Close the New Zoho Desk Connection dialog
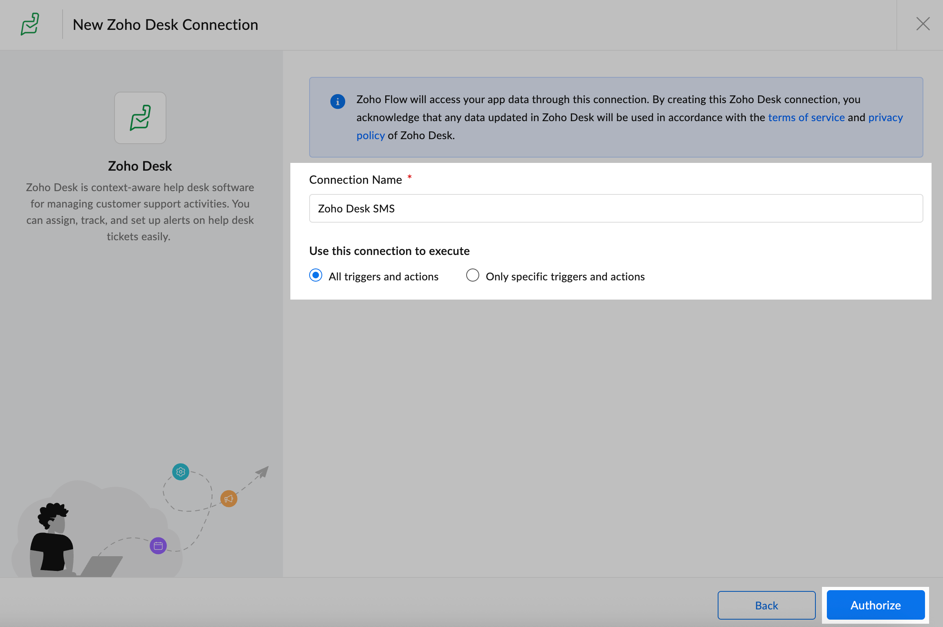 (923, 24)
